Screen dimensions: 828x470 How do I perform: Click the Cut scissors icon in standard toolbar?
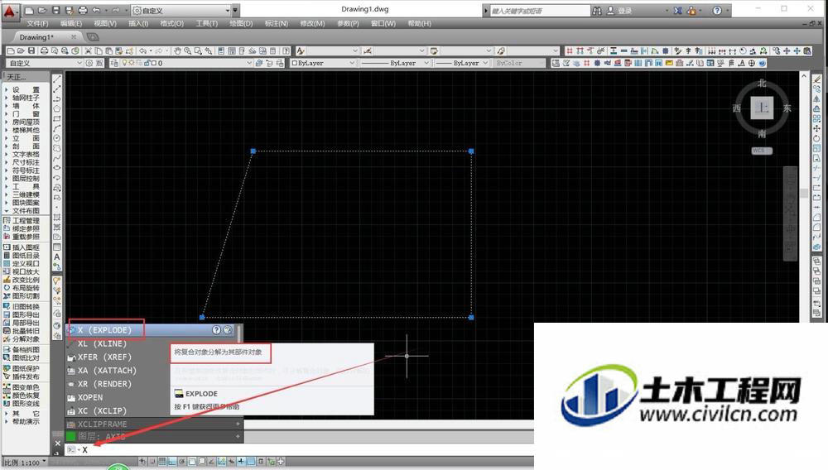(89, 50)
